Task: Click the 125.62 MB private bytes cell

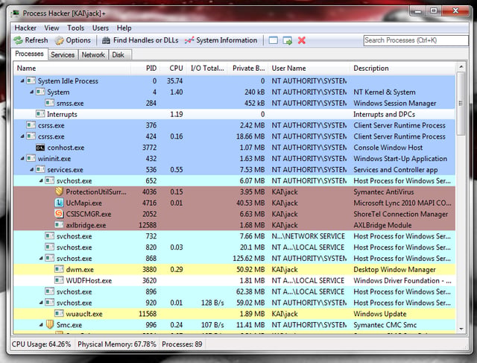Action: (x=248, y=259)
